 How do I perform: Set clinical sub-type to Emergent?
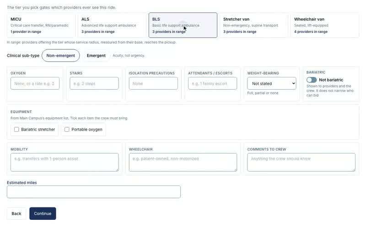(96, 55)
